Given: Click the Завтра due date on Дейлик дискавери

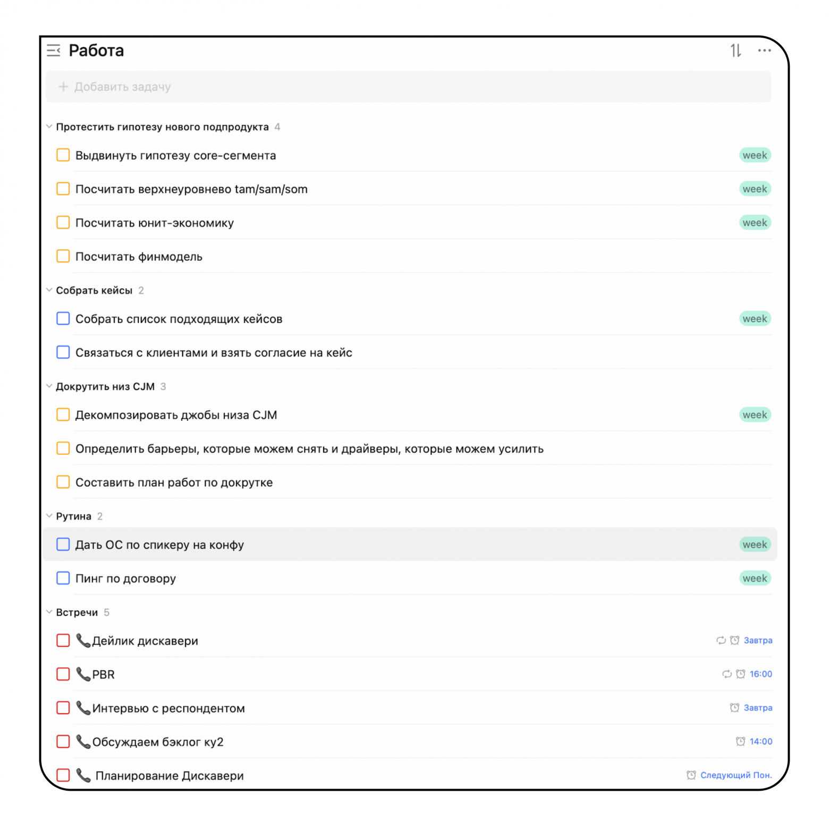Looking at the screenshot, I should (x=758, y=640).
